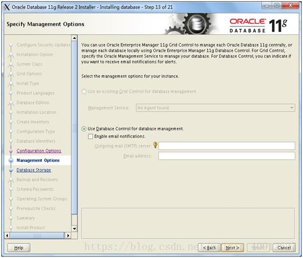Click the disabled Finish button
Image resolution: width=303 pixels, height=258 pixels.
tap(258, 248)
